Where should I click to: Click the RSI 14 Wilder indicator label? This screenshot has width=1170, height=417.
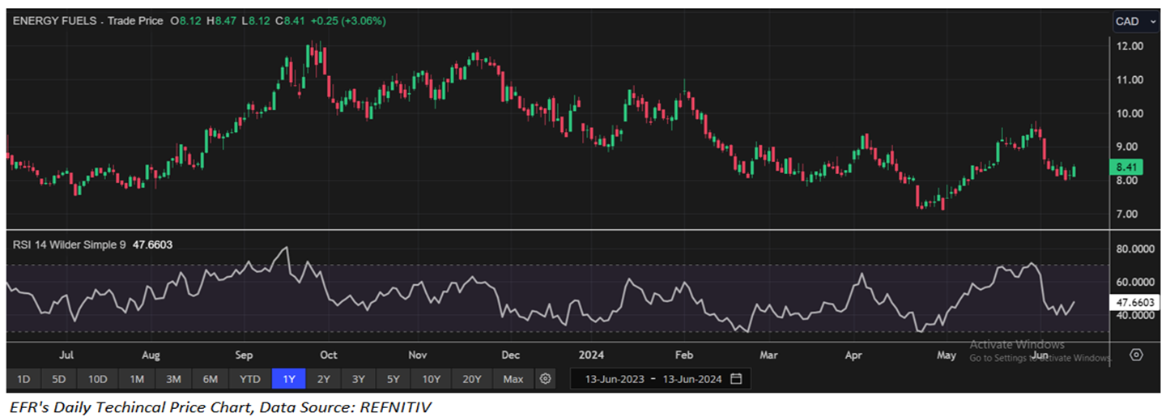pos(69,242)
